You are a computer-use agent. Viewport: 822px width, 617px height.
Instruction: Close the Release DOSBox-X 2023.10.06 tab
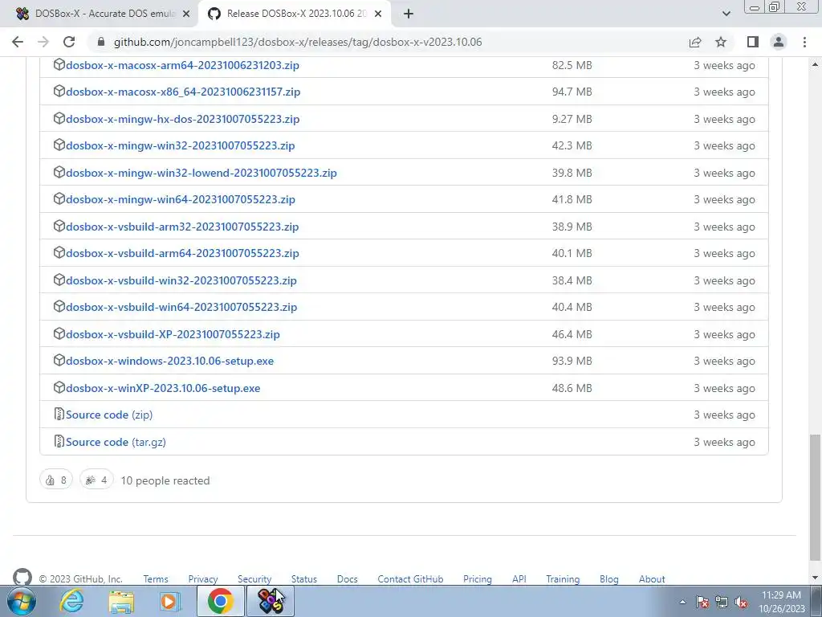click(x=378, y=14)
